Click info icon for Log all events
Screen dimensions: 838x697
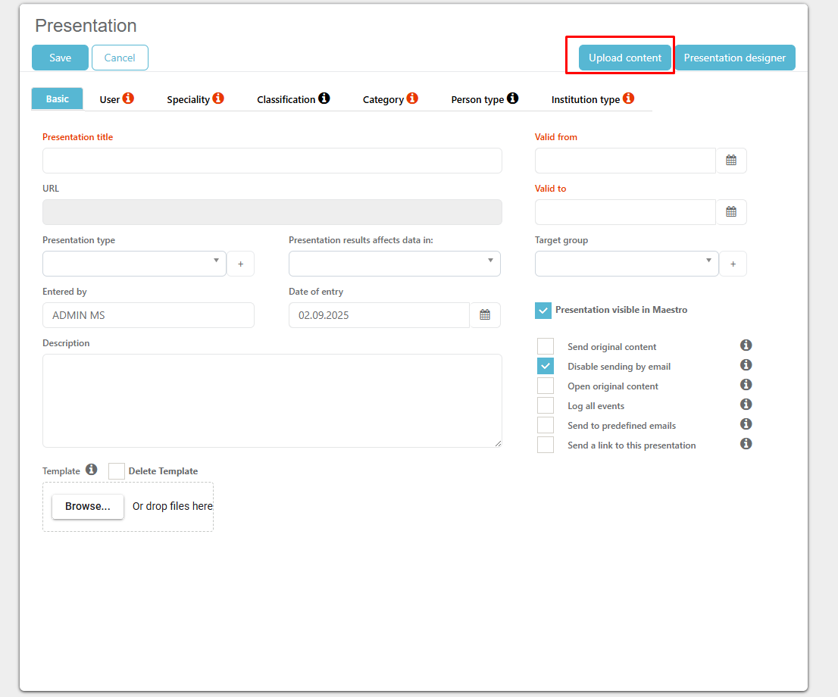[746, 405]
